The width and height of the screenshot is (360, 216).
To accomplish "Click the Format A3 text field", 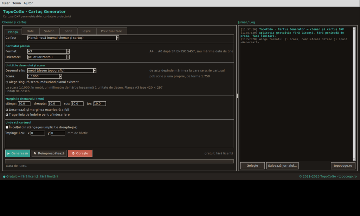I will coord(47,51).
